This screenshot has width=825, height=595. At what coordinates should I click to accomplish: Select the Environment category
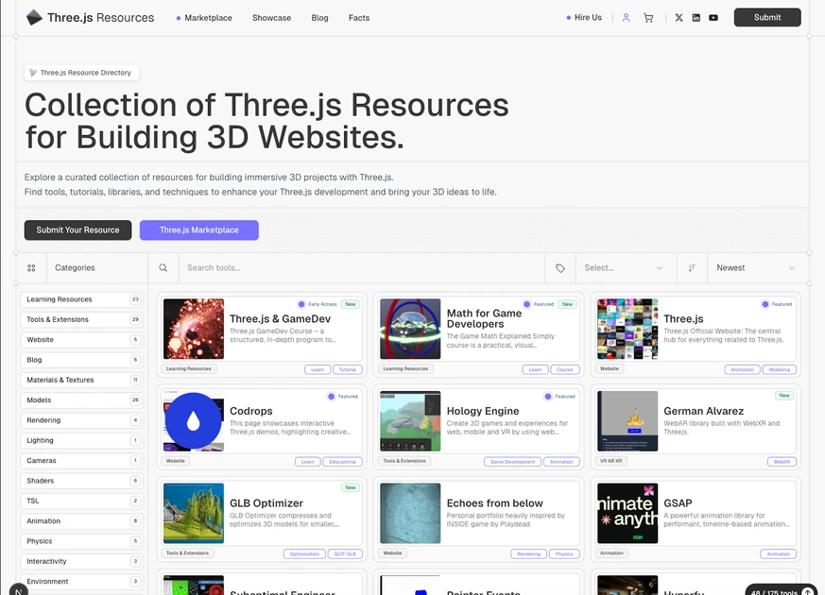[x=81, y=582]
